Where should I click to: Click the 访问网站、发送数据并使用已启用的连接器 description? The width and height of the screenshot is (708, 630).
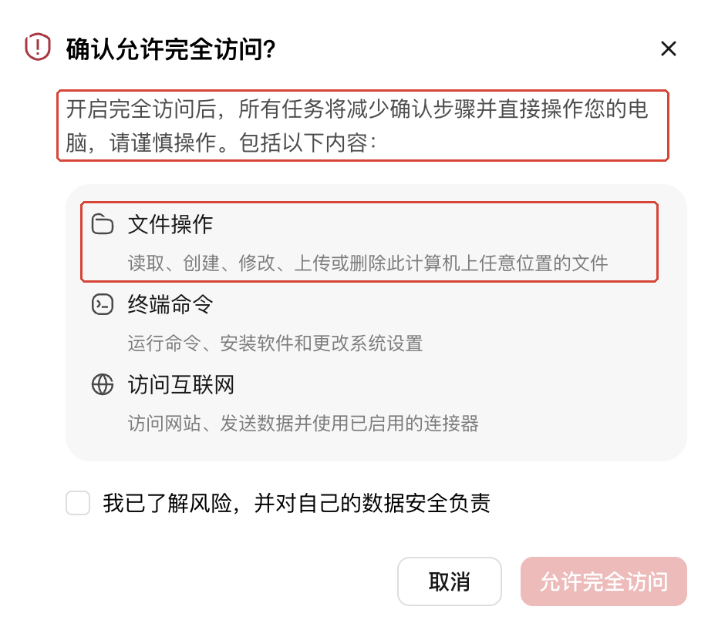tap(303, 424)
